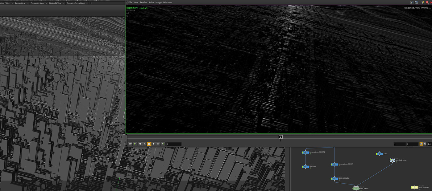
Task: Switch to the Motion FX View tab
Action: pyautogui.click(x=55, y=3)
